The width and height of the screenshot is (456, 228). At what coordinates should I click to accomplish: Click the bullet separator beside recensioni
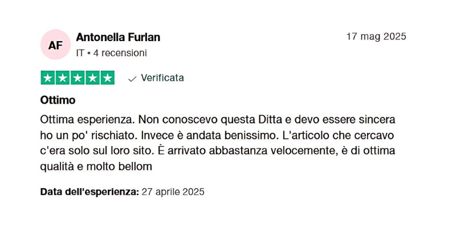(x=89, y=54)
